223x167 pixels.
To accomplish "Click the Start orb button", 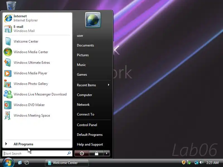I will click(8, 163).
